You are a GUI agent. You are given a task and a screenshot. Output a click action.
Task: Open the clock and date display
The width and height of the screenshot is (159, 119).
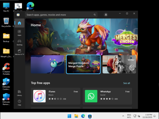click(x=147, y=116)
